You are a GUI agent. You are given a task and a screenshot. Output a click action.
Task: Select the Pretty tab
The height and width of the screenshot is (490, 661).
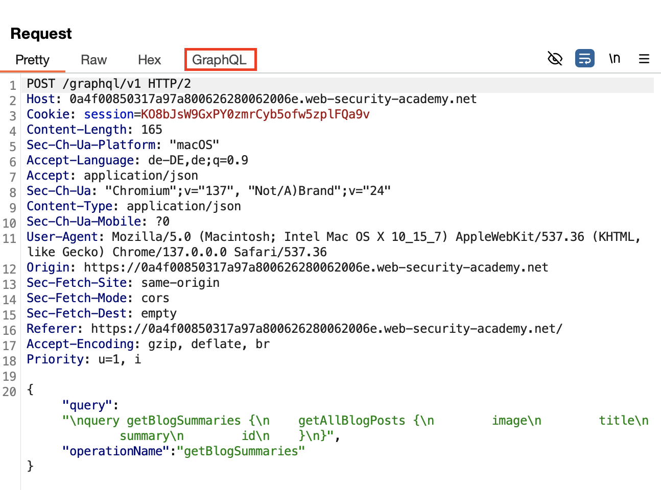32,60
